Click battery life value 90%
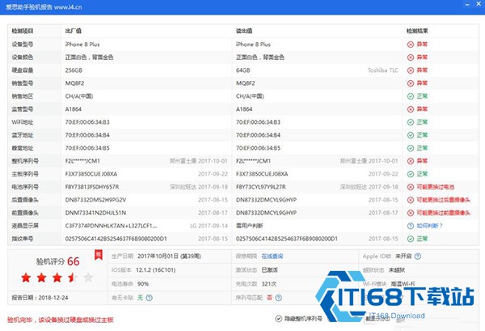 pyautogui.click(x=143, y=284)
